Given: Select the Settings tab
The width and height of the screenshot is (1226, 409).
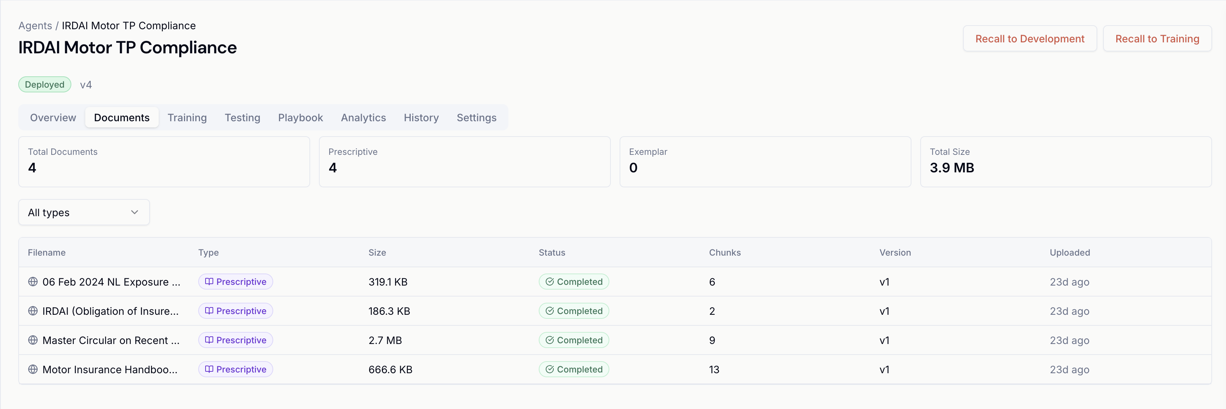Looking at the screenshot, I should 477,118.
